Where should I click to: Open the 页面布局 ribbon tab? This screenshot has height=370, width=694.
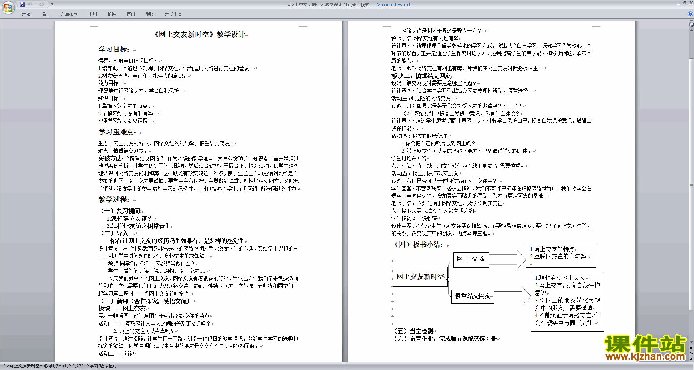pos(69,14)
